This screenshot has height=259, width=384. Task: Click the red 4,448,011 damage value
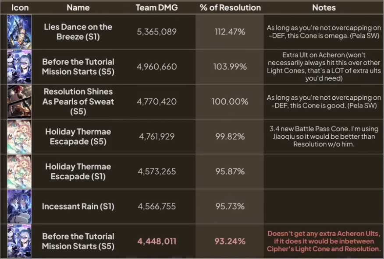click(157, 241)
